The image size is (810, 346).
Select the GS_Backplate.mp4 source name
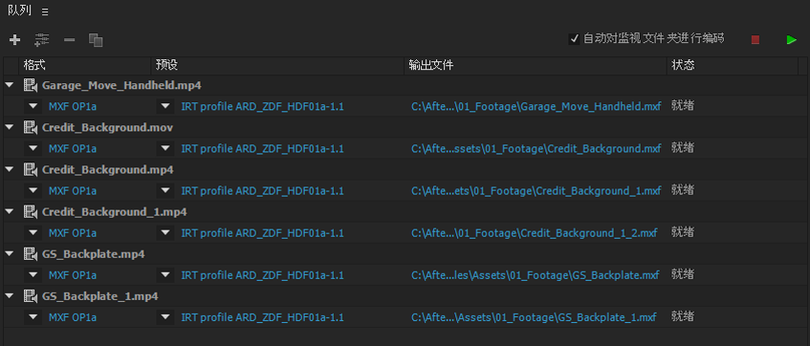point(94,254)
